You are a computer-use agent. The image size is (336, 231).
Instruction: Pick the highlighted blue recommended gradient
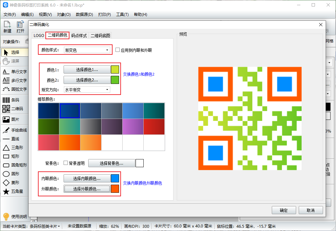tap(70, 111)
